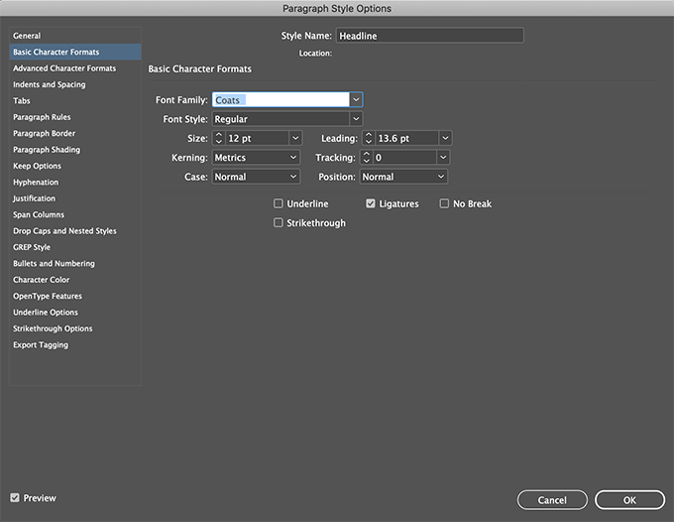Open the Leading dropdown arrow
674x522 pixels.
pyautogui.click(x=445, y=138)
